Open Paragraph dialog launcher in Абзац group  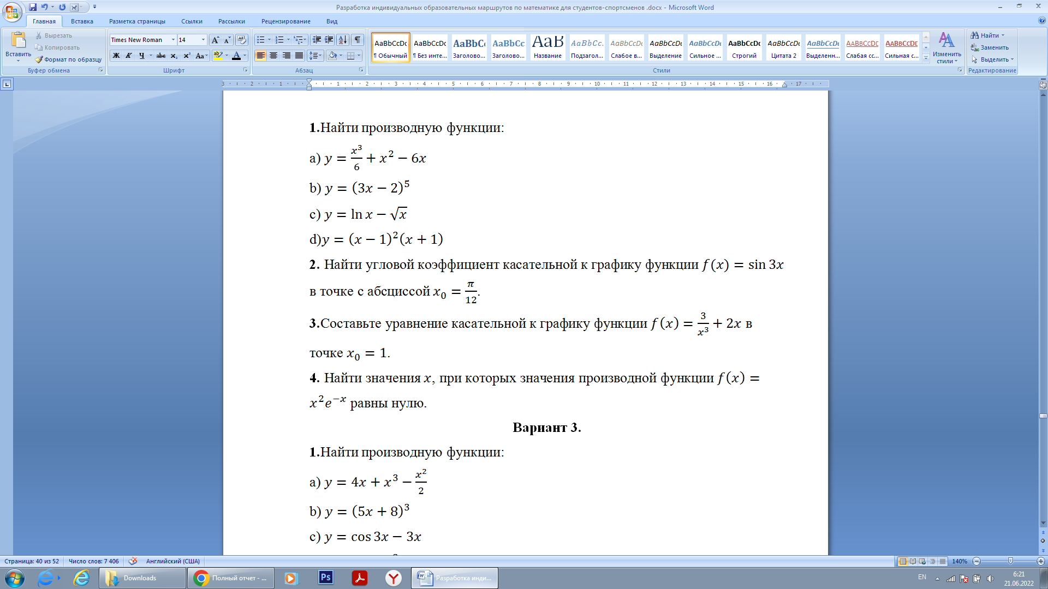(x=361, y=70)
